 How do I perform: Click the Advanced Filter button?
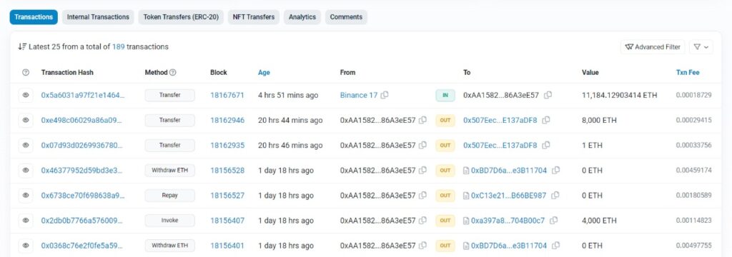point(653,47)
